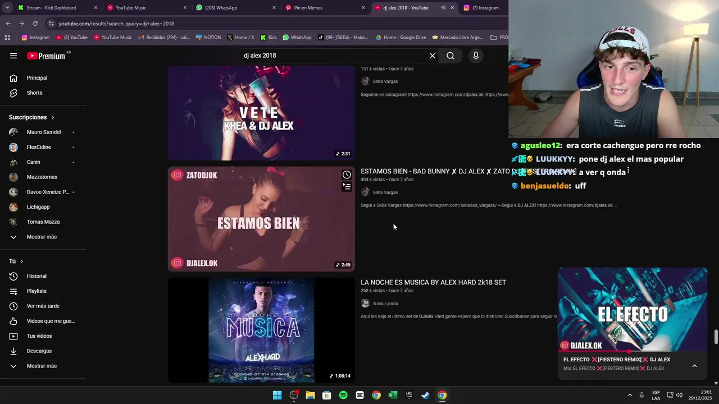The width and height of the screenshot is (719, 404).
Task: Show hidden system tray icons
Action: (630, 395)
